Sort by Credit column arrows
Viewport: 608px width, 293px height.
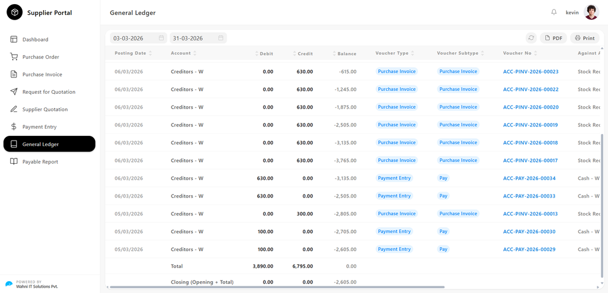coord(294,54)
